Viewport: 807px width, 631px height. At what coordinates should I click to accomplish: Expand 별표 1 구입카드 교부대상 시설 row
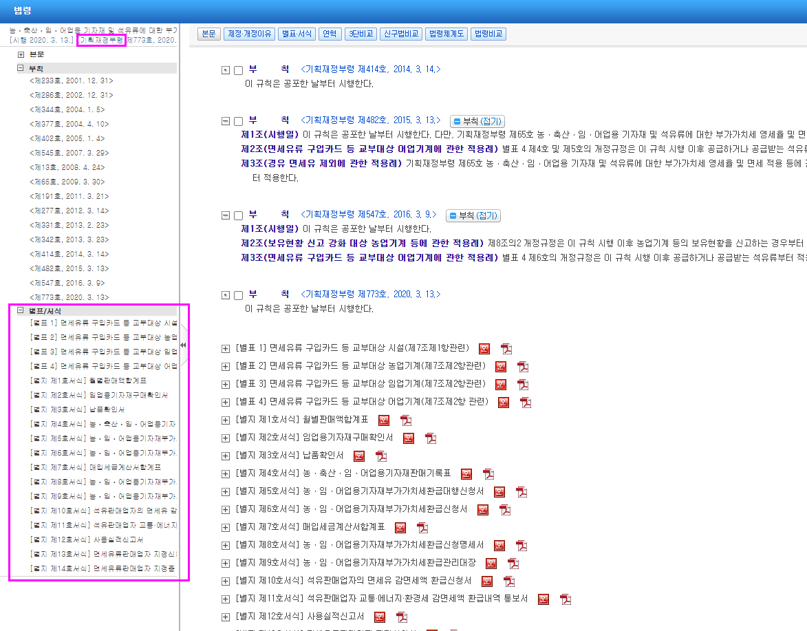click(x=226, y=349)
